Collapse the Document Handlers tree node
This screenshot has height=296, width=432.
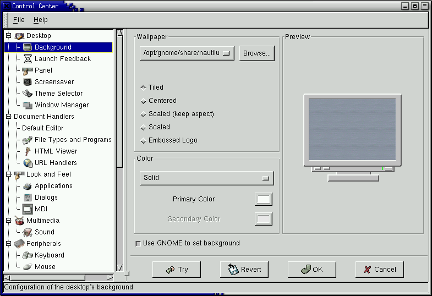(x=8, y=117)
